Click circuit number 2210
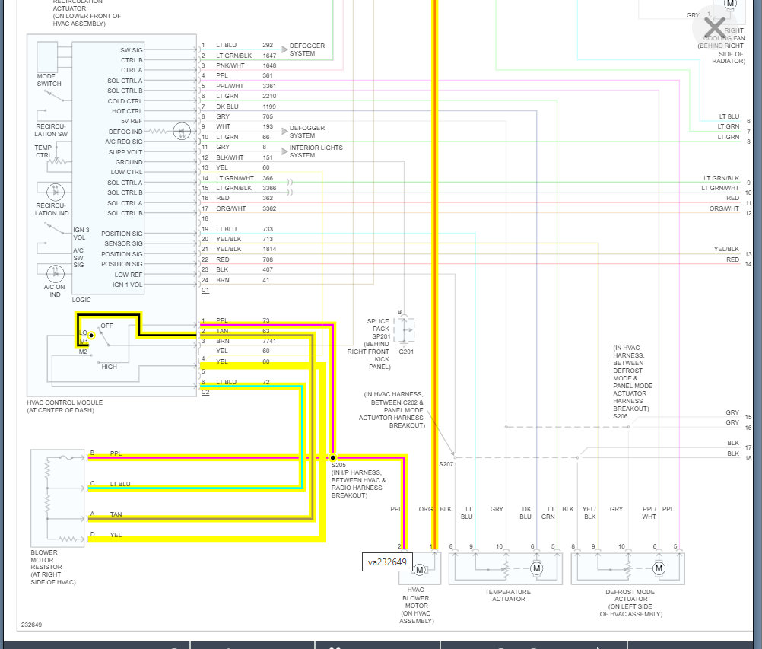Viewport: 762px width, 649px height. (x=270, y=97)
